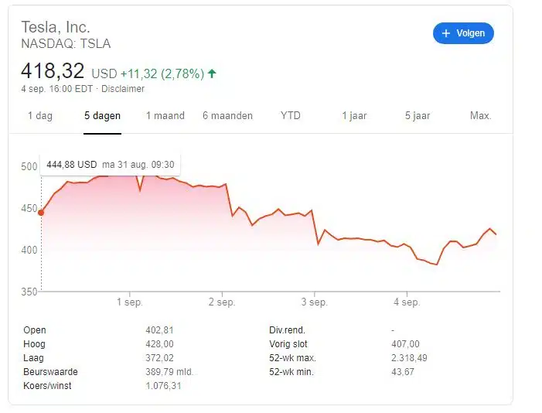Click the blue Volgen follow button
Viewport: 542px width, 413px height.
[x=463, y=33]
